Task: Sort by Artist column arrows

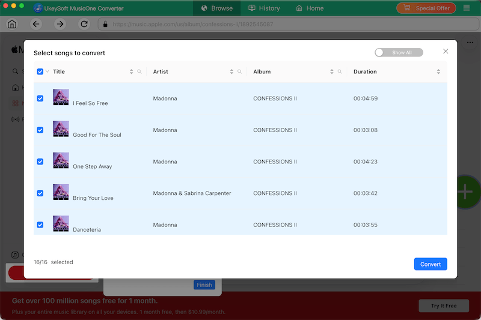Action: 231,71
